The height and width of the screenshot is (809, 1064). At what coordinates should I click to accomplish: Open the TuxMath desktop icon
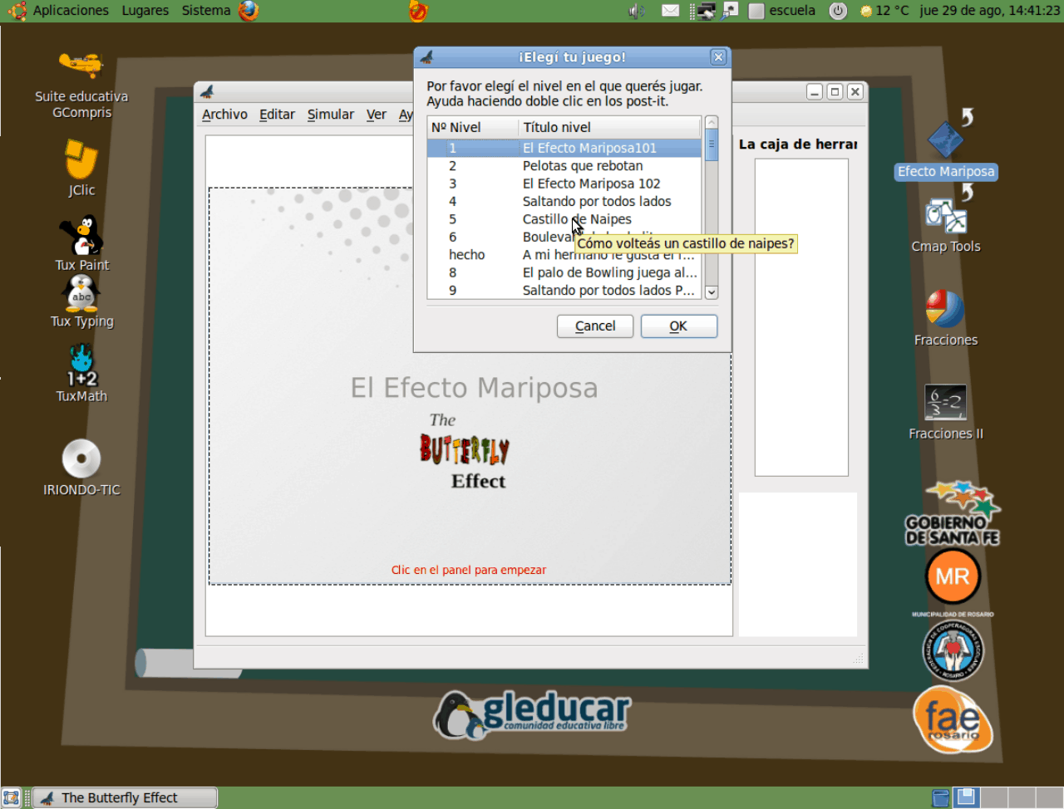[81, 365]
